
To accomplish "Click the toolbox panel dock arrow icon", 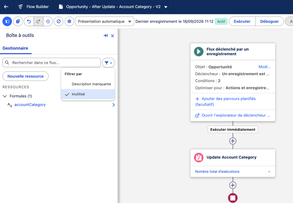I will click(x=106, y=35).
